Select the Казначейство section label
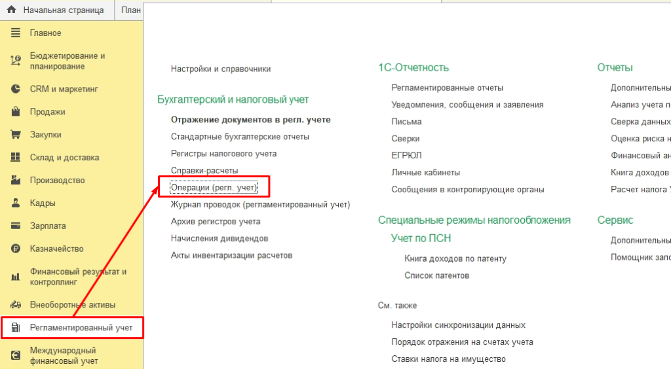 [x=56, y=249]
